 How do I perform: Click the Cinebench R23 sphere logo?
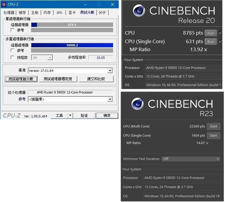(x=137, y=104)
